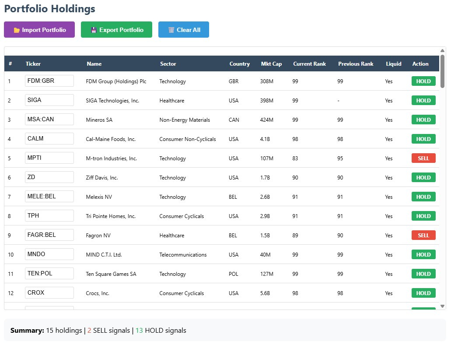Image resolution: width=451 pixels, height=345 pixels.
Task: Click the Liquid column header
Action: [x=393, y=64]
